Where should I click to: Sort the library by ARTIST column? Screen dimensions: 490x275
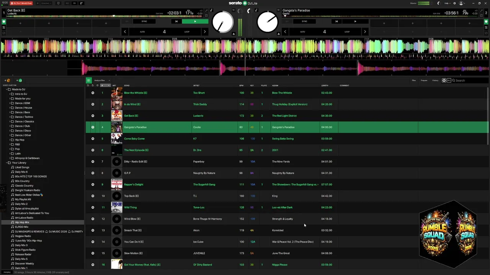coord(196,86)
